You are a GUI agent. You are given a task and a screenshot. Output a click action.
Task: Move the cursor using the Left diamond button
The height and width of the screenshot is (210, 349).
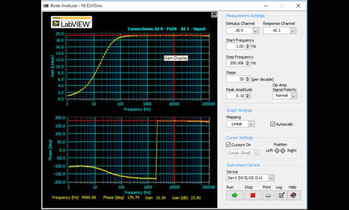[277, 151]
